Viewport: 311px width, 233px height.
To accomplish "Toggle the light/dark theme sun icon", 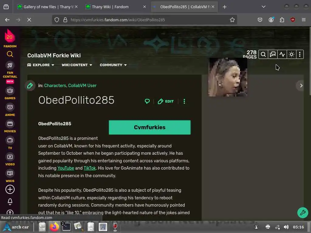I will coord(291,54).
